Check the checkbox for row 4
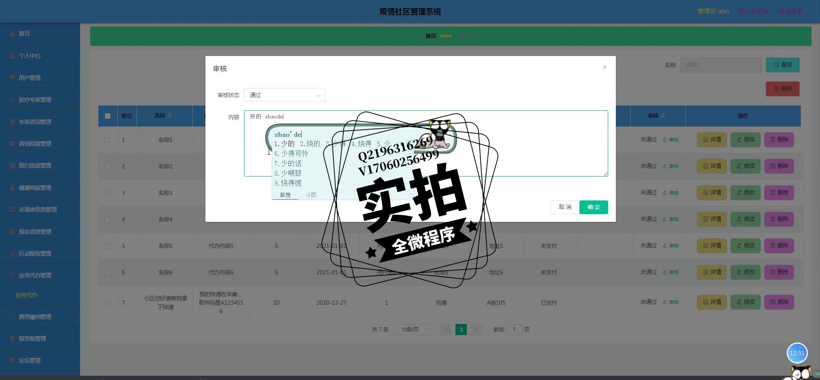This screenshot has width=820, height=380. point(107,219)
